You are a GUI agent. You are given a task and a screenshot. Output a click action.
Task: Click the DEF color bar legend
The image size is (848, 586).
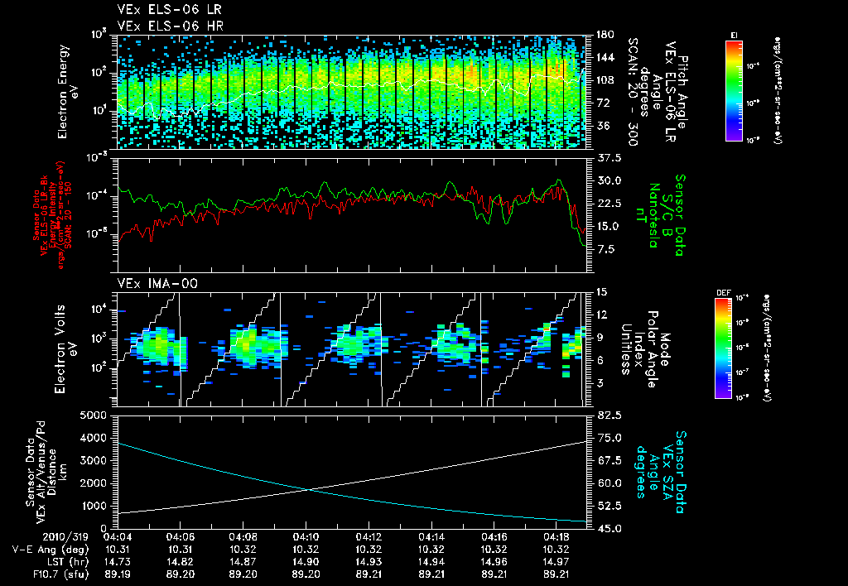[x=722, y=348]
